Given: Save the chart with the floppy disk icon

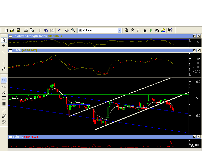Looking at the screenshot, I should (18, 30).
